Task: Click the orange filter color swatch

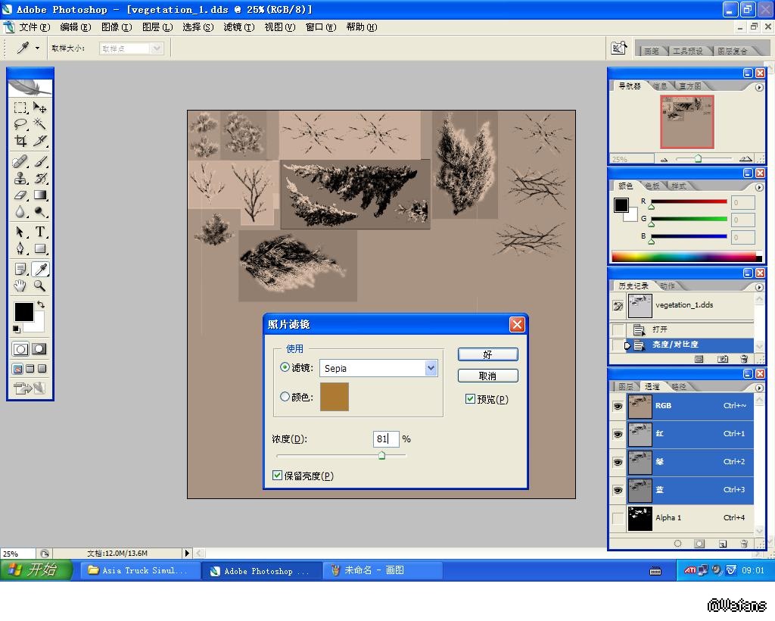Action: point(335,397)
